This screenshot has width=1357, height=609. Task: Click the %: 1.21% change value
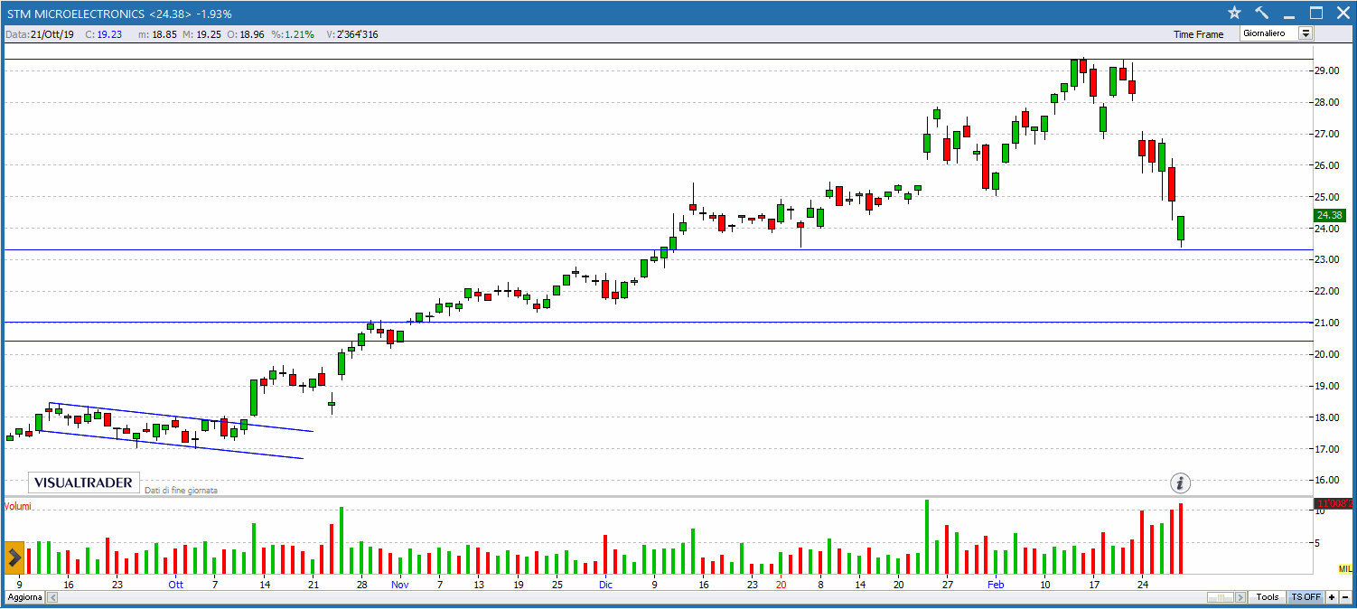pos(293,34)
